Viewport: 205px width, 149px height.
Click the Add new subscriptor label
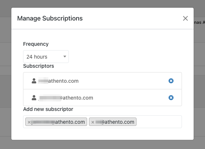[48, 109]
